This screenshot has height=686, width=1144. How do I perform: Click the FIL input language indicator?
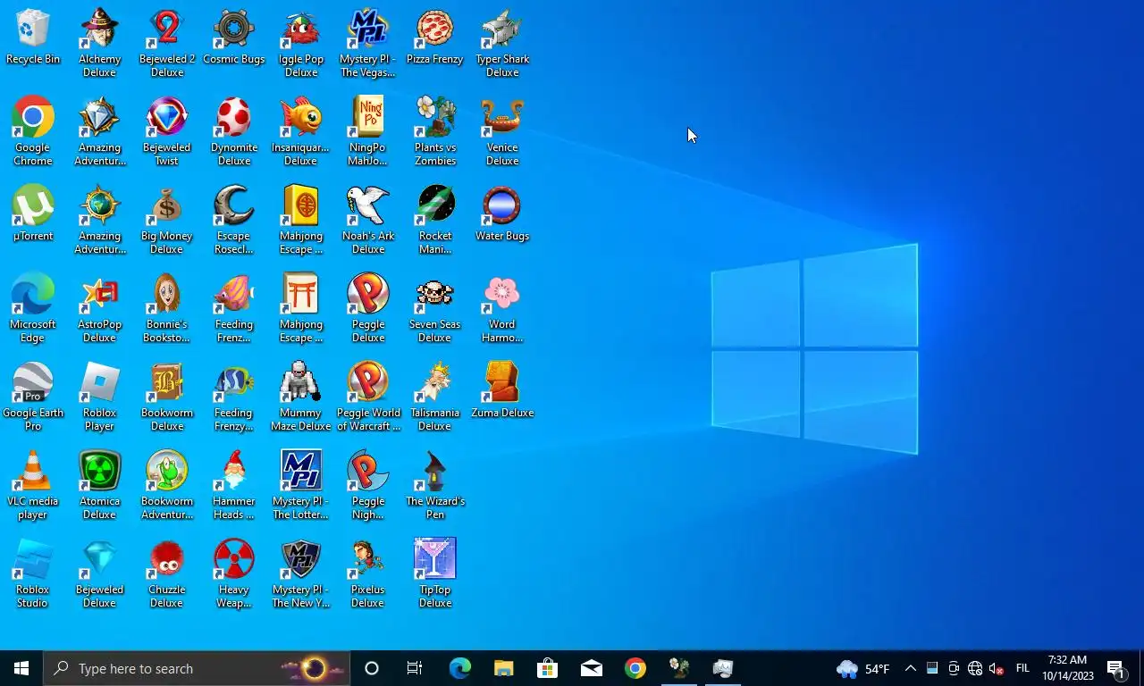tap(1022, 668)
